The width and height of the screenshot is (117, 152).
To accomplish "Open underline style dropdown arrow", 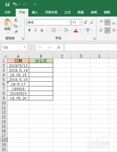I will [47, 30].
